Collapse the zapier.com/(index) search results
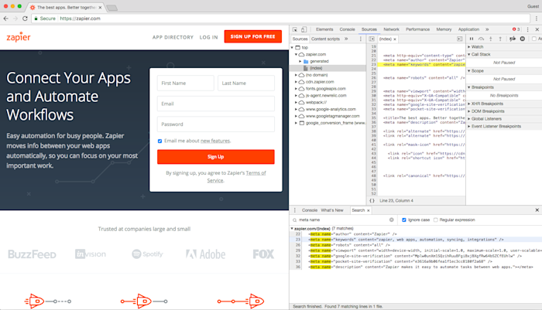542x310 pixels. coord(292,229)
